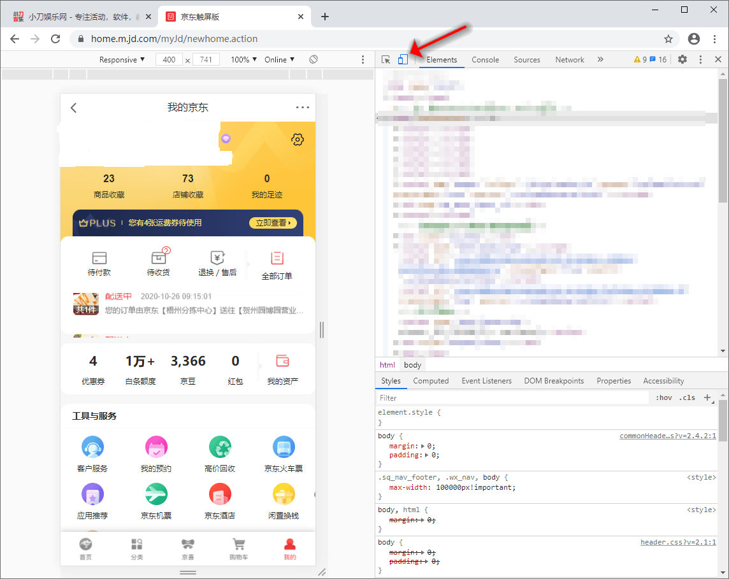729x579 pixels.
Task: Open account settings gear on JD page
Action: click(298, 139)
